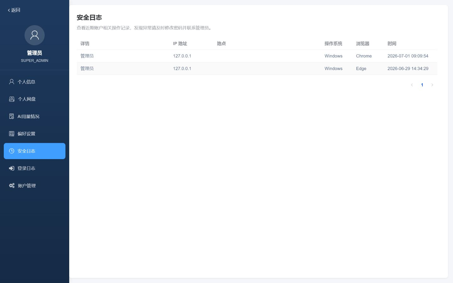Click the administrator avatar icon
Image resolution: width=453 pixels, height=283 pixels.
pos(35,35)
